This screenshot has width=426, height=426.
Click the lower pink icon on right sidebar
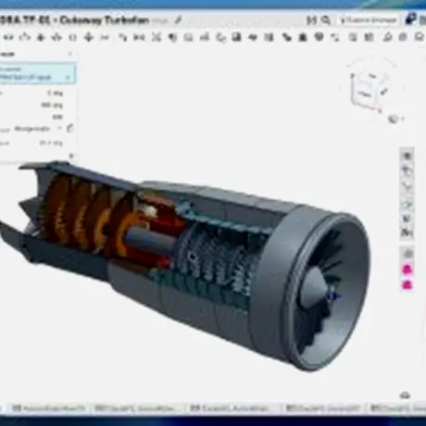point(407,285)
